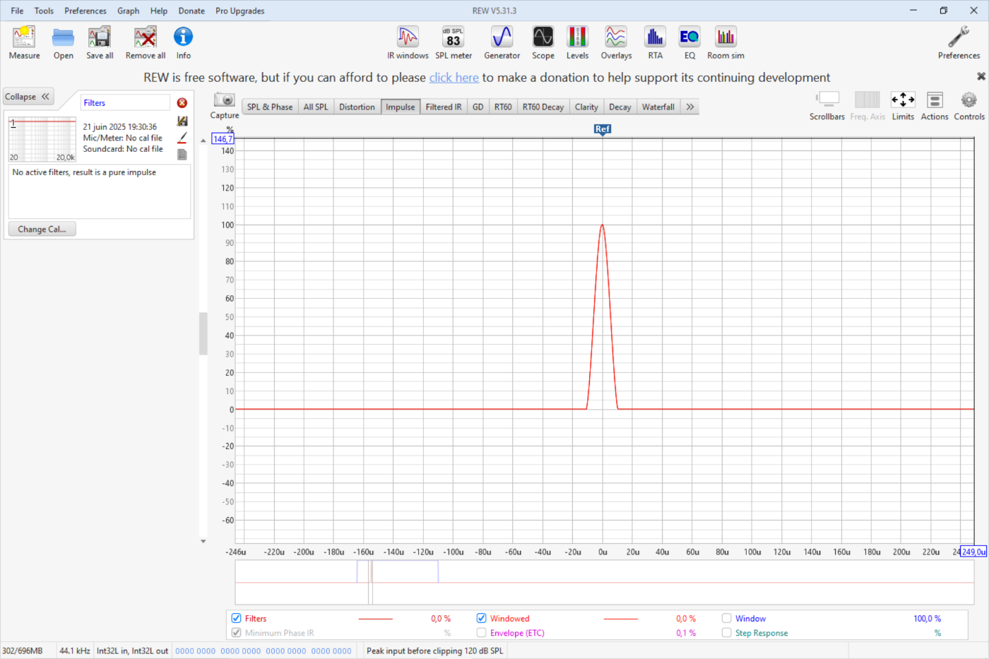Click the Ref marker on the graph
989x659 pixels.
tap(602, 129)
